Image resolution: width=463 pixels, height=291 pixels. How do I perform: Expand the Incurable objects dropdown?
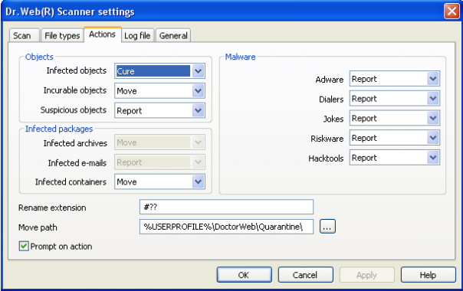159,91
